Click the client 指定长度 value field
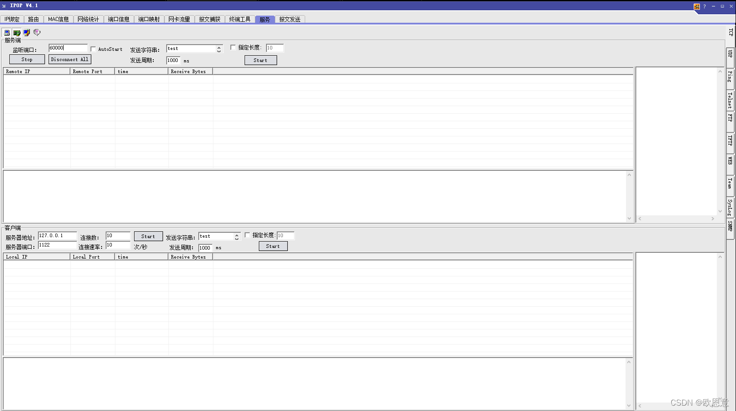 tap(286, 235)
